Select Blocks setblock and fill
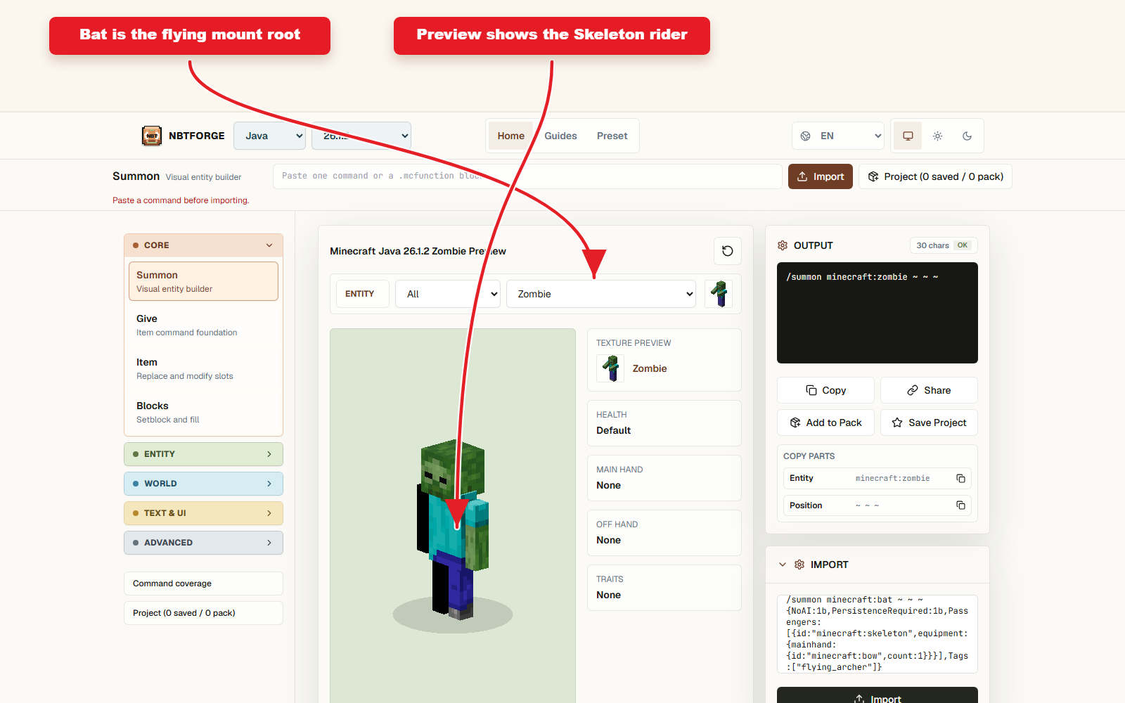The image size is (1125, 703). pyautogui.click(x=203, y=412)
